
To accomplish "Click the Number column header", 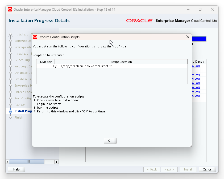I will point(46,62).
